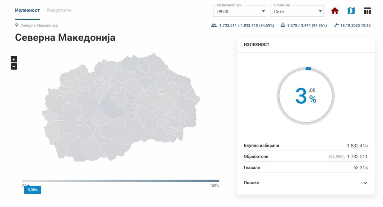Viewport: 383px width, 207px height.
Task: Open the table view icon
Action: (367, 11)
